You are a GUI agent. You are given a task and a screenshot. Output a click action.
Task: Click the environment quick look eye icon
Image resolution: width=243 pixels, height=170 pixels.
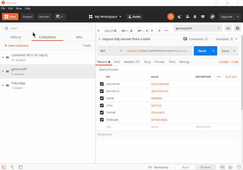pos(228,28)
